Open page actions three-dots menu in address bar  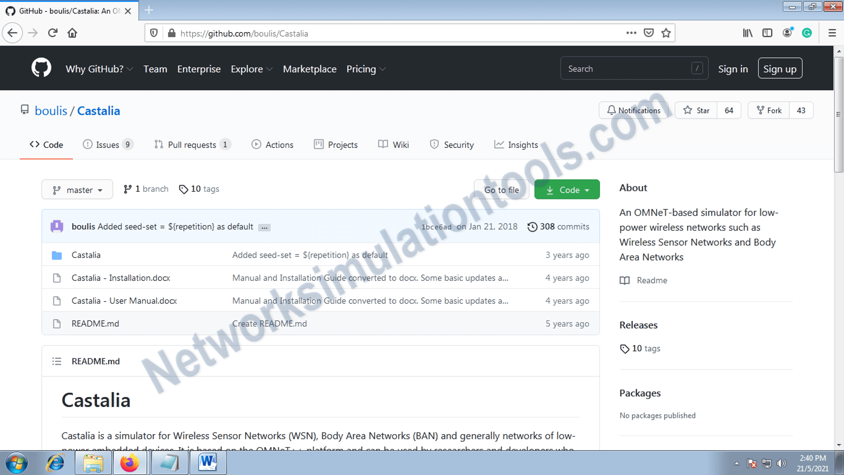(631, 33)
